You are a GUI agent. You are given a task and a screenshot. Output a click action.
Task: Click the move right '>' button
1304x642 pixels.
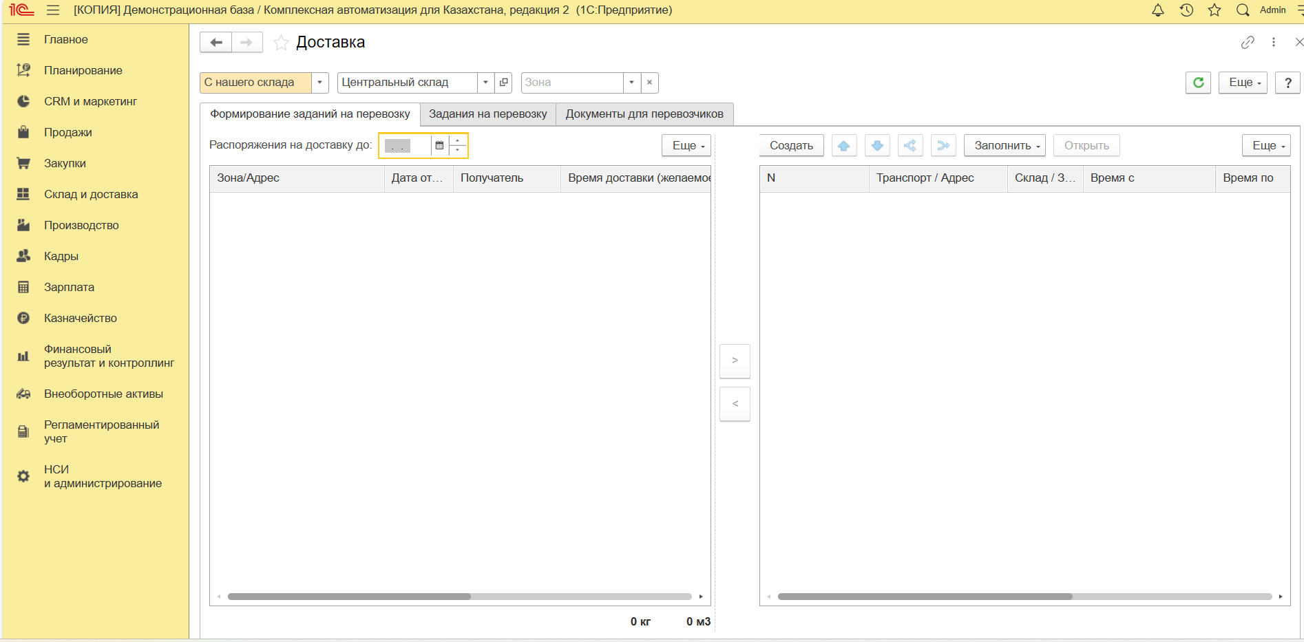tap(735, 361)
